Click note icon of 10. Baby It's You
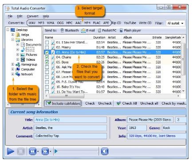This screenshot has width=193, height=160. coord(53,87)
